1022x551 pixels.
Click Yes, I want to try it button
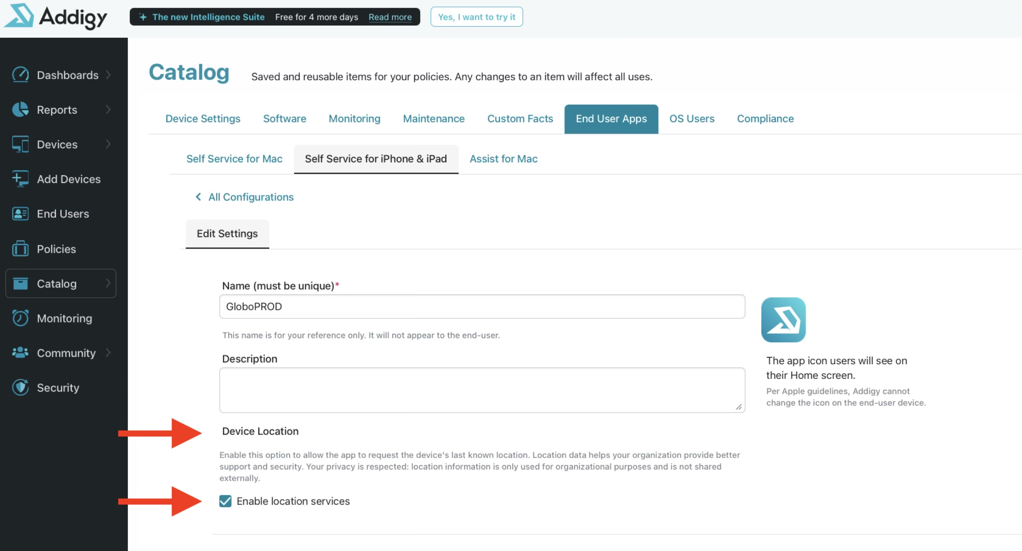pyautogui.click(x=477, y=17)
